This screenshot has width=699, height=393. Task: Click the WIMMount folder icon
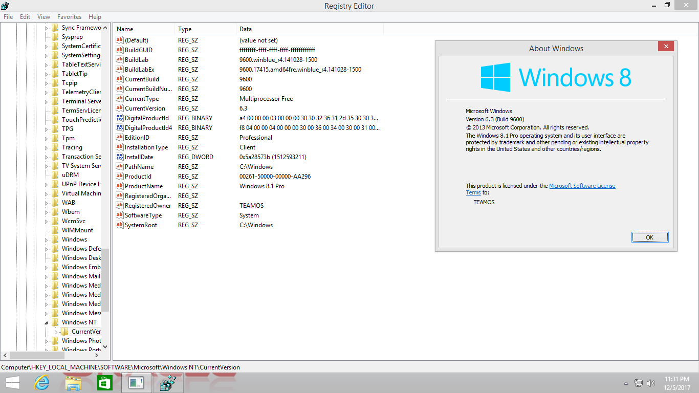click(55, 230)
